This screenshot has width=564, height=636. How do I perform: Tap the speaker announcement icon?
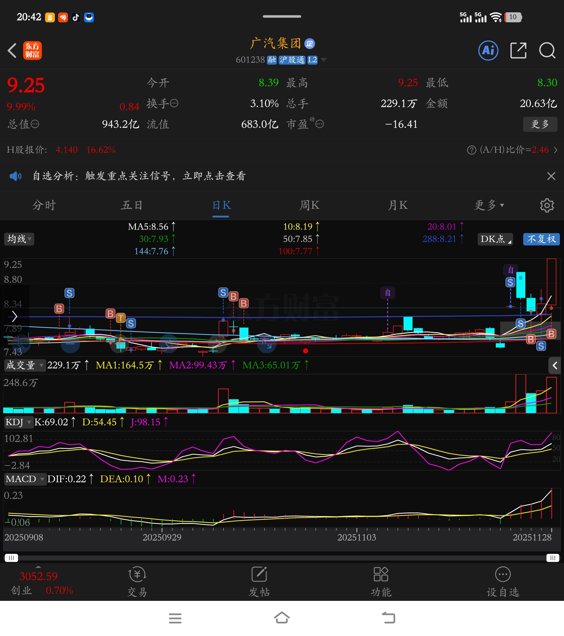(x=15, y=176)
